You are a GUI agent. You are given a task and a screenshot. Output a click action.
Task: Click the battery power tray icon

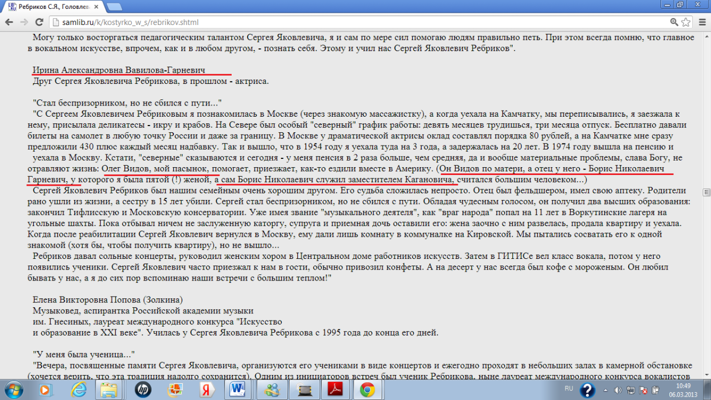pyautogui.click(x=655, y=390)
